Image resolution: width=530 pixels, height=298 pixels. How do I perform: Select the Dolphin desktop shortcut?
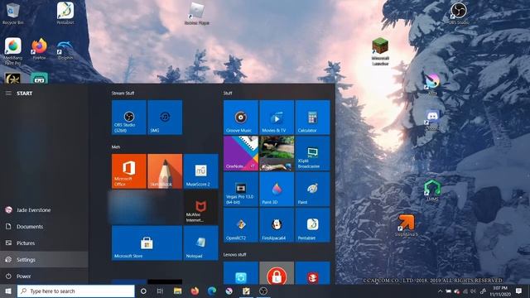65,50
